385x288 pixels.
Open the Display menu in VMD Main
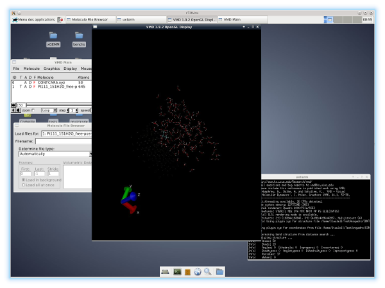click(x=70, y=69)
